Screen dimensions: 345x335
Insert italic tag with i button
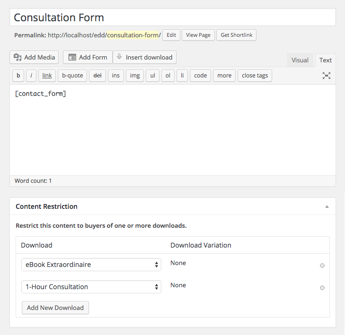pos(31,76)
